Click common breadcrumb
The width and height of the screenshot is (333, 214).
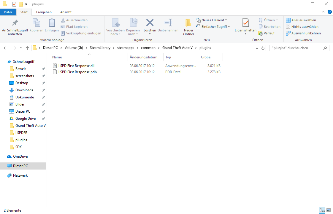coord(148,48)
